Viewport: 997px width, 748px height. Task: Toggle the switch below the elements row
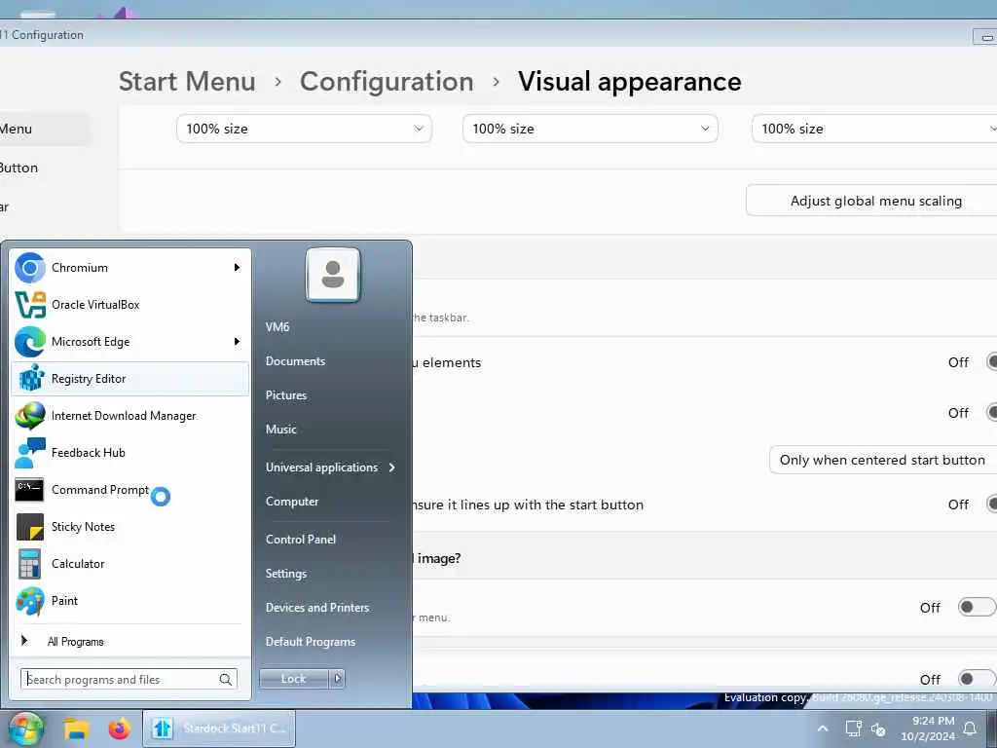click(x=991, y=412)
